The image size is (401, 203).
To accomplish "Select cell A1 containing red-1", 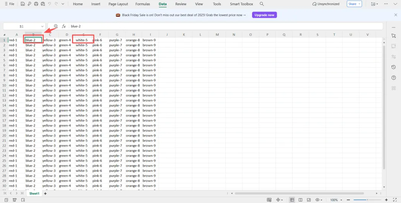I will click(x=17, y=40).
